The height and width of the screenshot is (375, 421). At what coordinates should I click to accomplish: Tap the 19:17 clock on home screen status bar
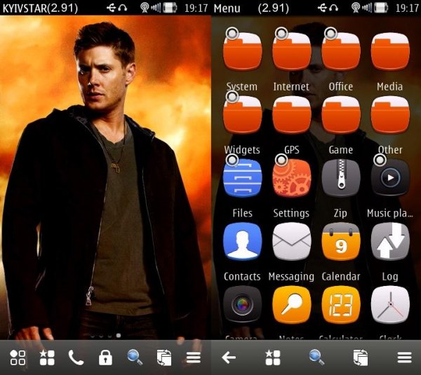[196, 8]
